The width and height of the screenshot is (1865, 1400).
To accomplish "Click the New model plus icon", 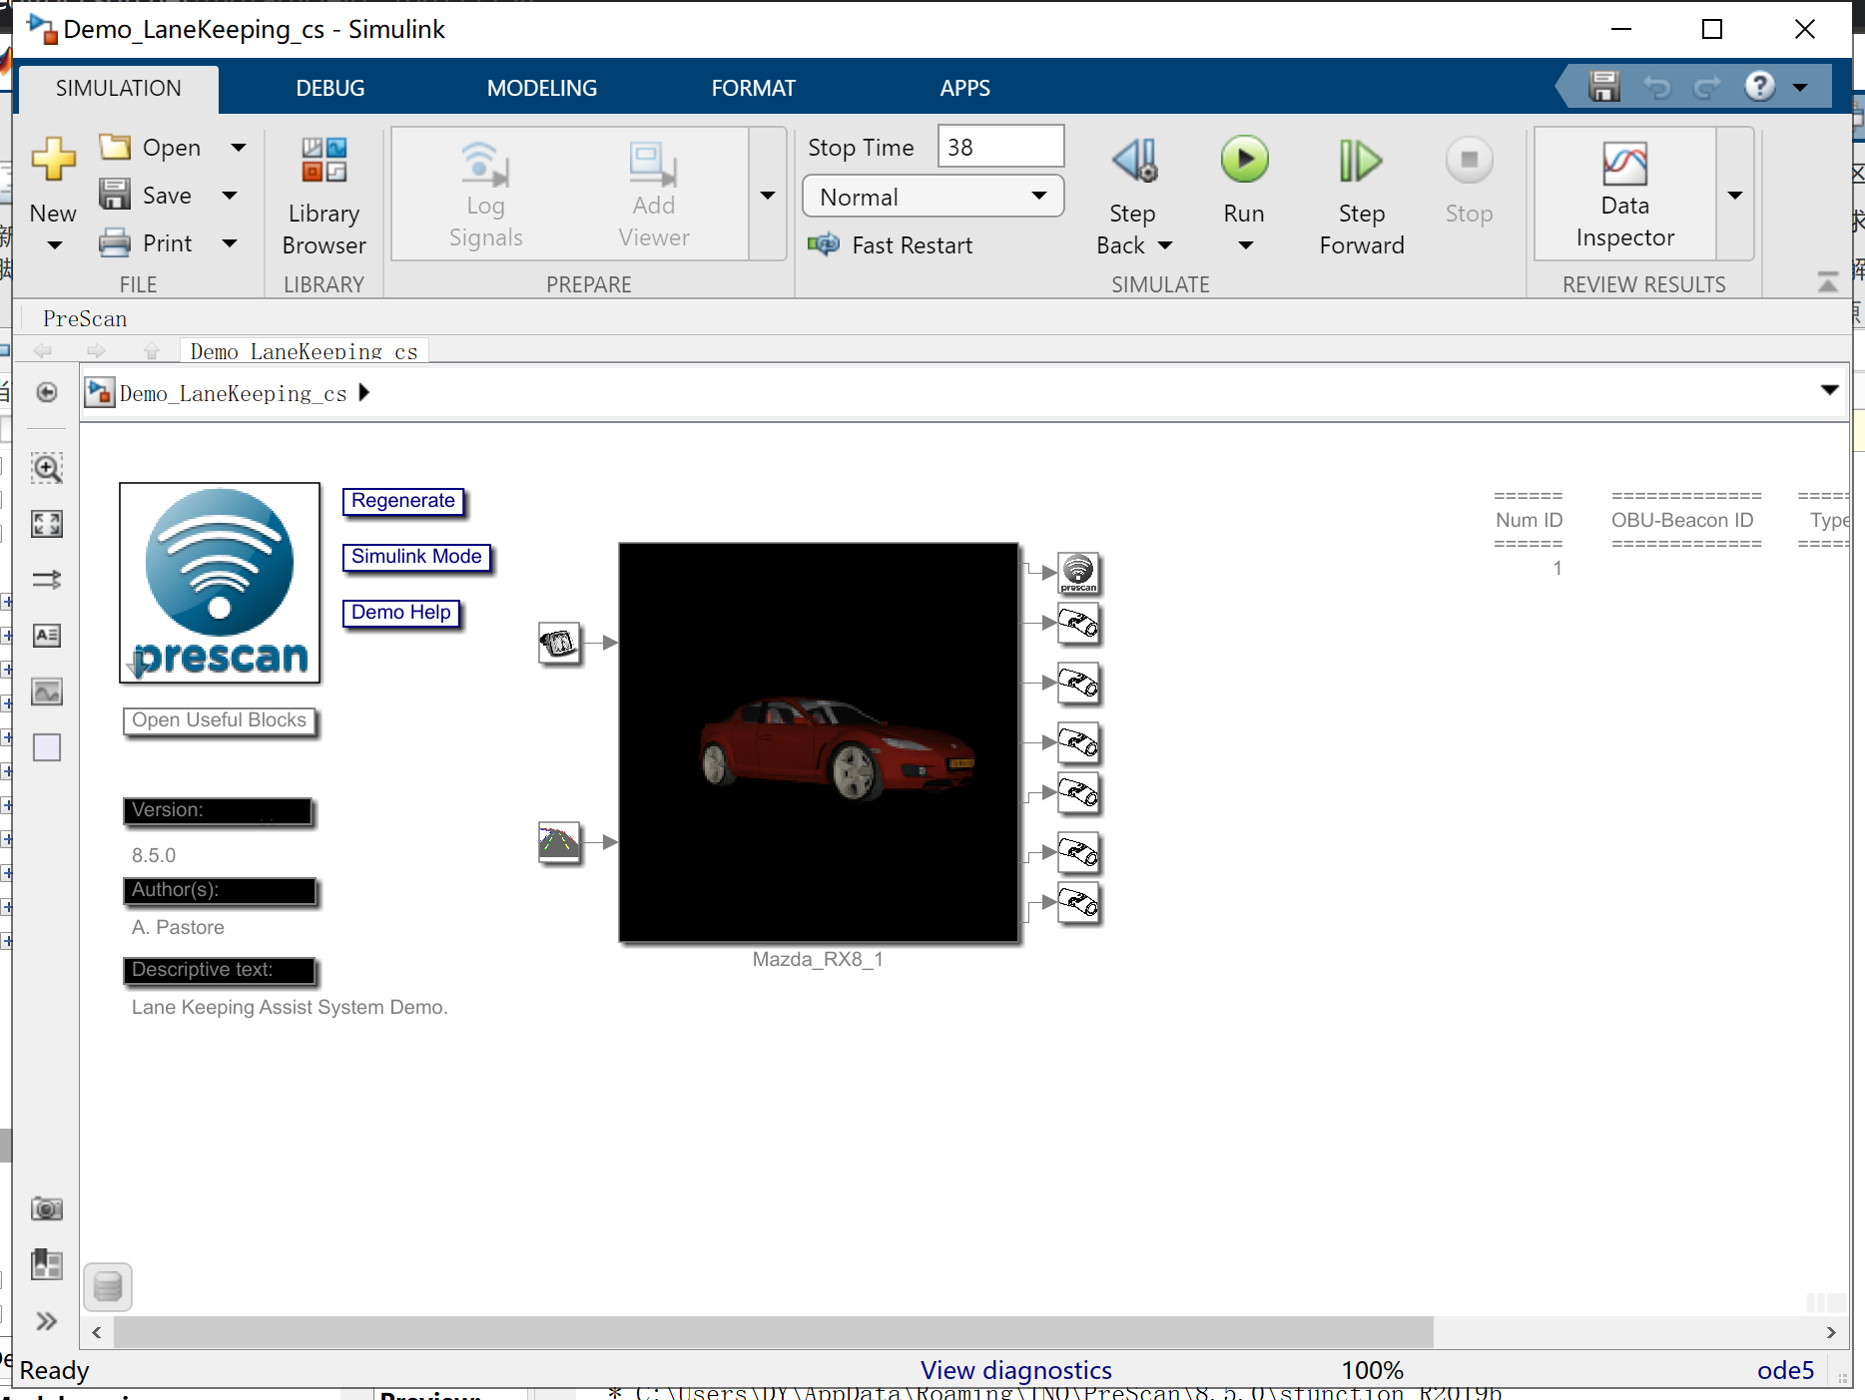I will coord(53,159).
